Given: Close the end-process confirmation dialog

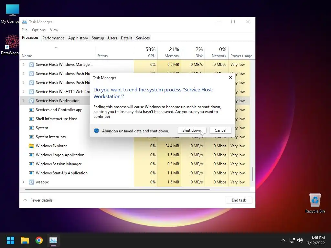Looking at the screenshot, I should pos(230,77).
